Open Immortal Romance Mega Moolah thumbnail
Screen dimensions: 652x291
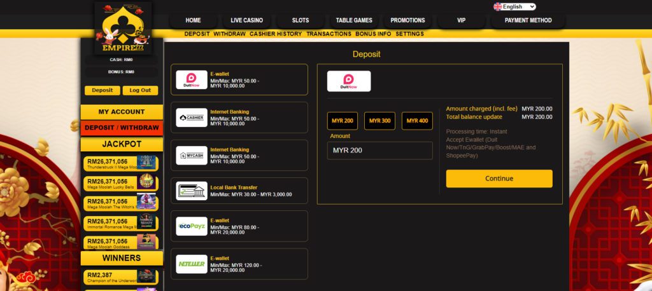[x=146, y=222]
